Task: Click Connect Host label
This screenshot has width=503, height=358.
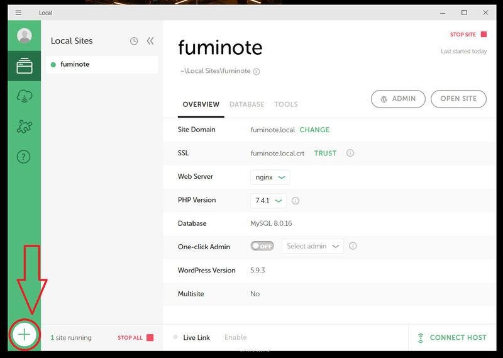Action: (x=458, y=337)
